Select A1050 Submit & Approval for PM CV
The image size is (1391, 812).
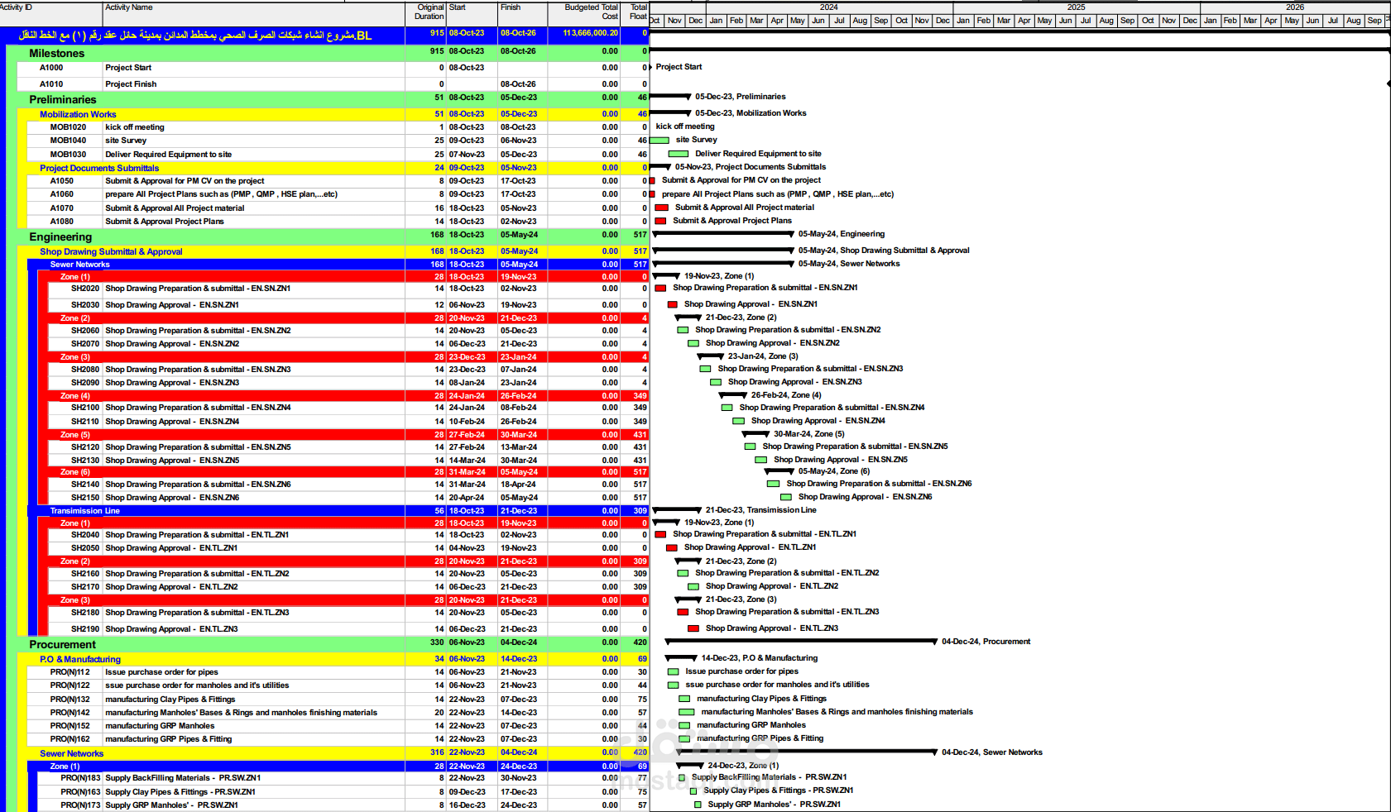pos(338,181)
